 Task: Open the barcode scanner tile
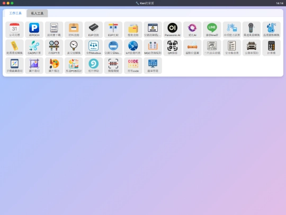click(113, 65)
